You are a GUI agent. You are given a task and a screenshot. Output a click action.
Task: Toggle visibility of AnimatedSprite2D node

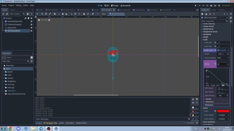tap(31, 21)
